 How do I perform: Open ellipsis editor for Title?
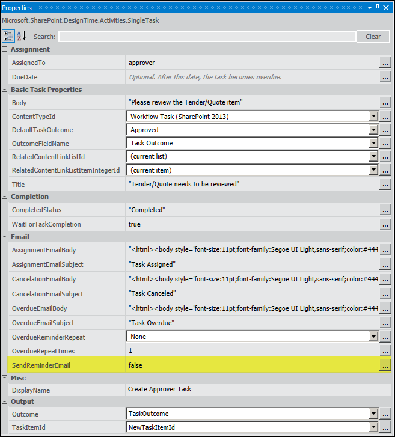[x=385, y=184]
